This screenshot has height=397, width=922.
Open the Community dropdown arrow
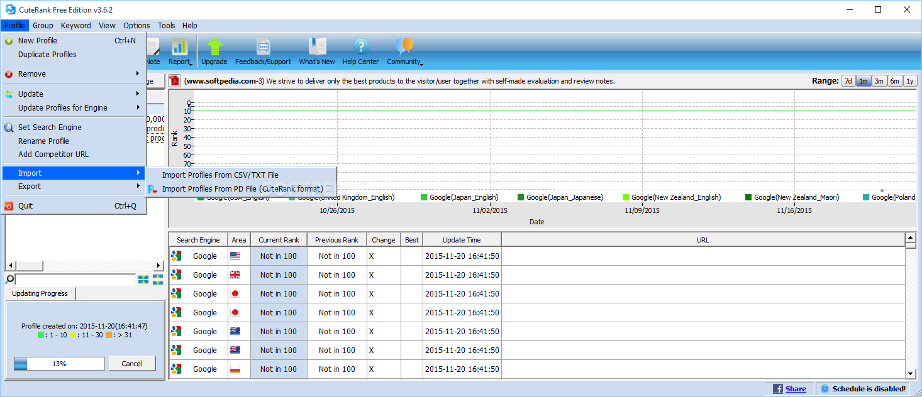click(x=422, y=63)
